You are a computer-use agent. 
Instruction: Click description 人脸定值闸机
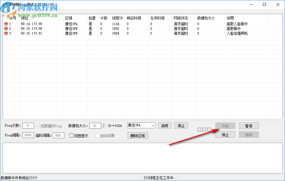click(x=237, y=33)
